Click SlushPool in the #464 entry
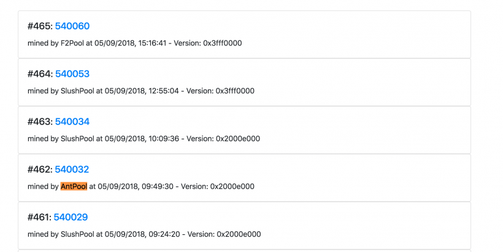 point(77,91)
